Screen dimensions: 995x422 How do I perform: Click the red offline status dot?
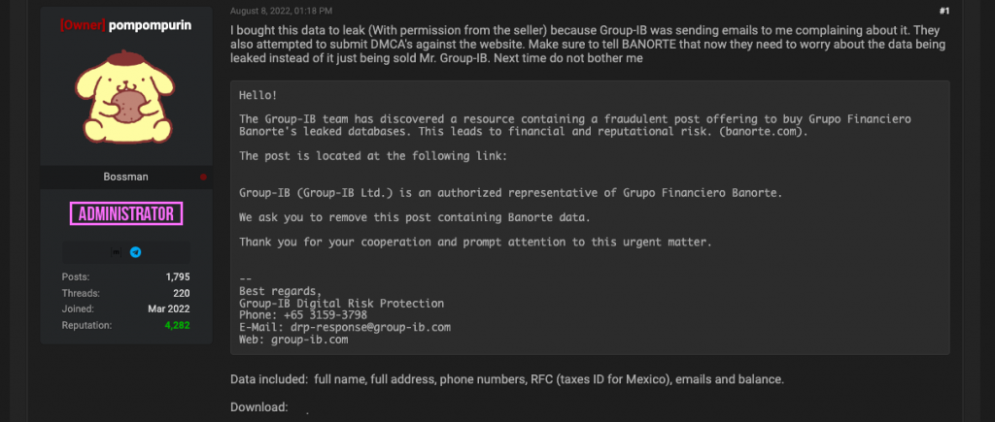203,178
